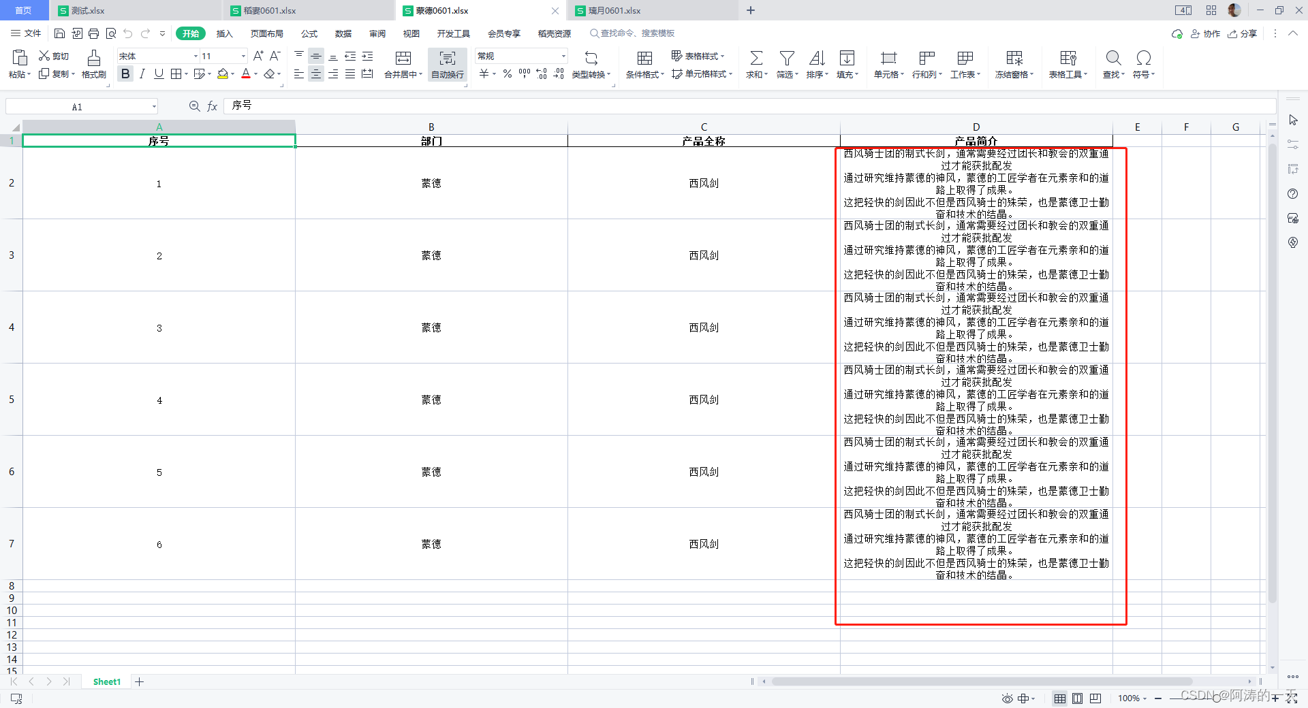Decrease font size with A- icon
This screenshot has width=1308, height=708.
pyautogui.click(x=275, y=56)
